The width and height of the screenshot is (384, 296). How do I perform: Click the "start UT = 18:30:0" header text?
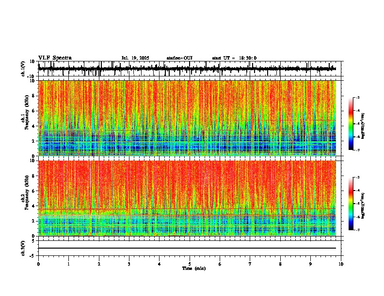[x=234, y=58]
